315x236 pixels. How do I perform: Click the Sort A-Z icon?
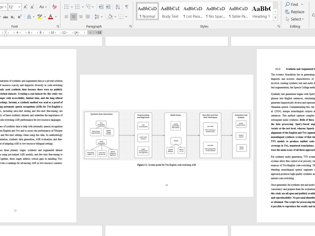point(118,7)
